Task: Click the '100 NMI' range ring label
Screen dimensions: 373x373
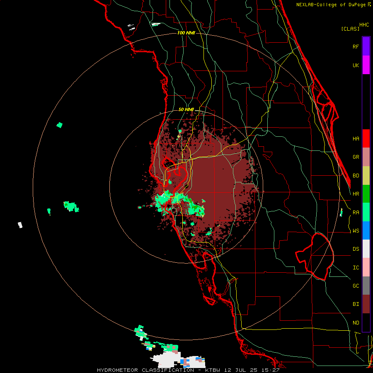Action: point(186,33)
